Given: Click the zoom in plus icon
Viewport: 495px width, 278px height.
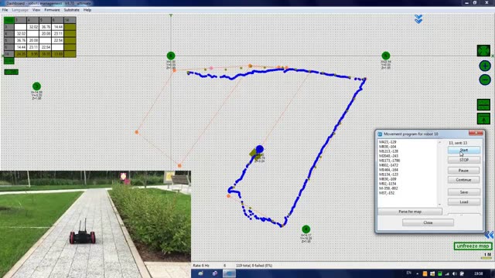Looking at the screenshot, I should (485, 66).
